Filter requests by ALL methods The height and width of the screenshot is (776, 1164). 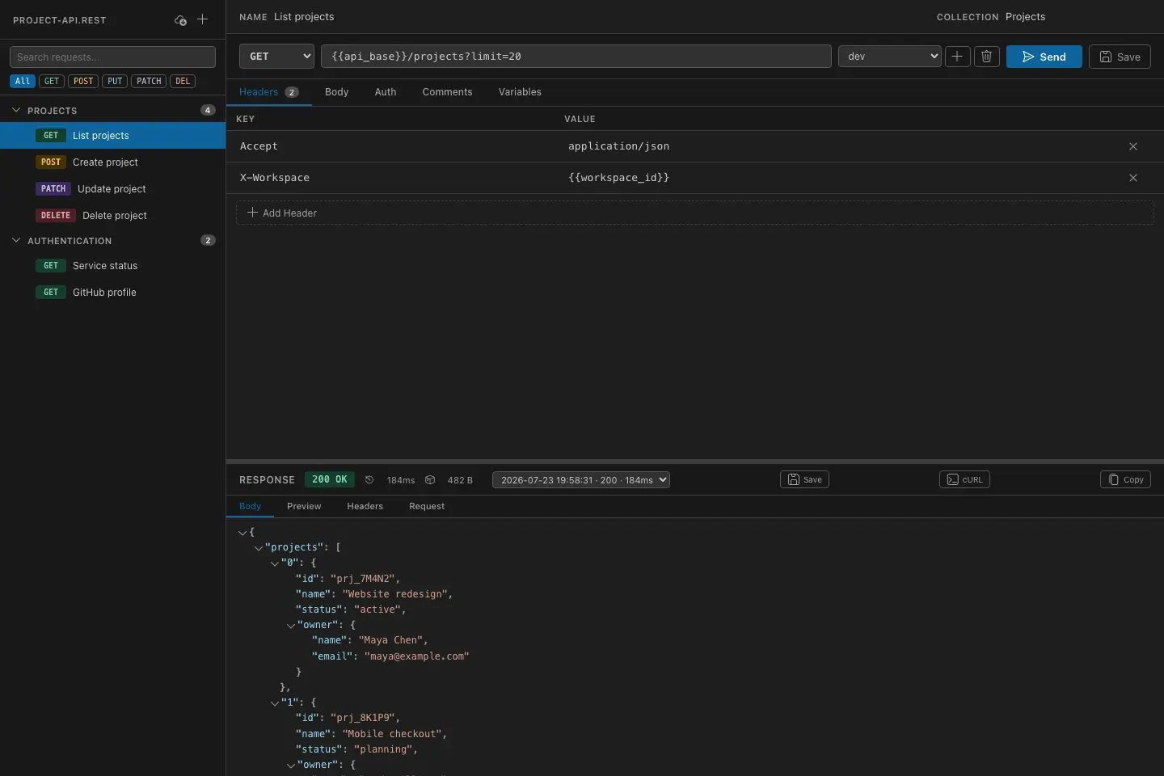(23, 81)
